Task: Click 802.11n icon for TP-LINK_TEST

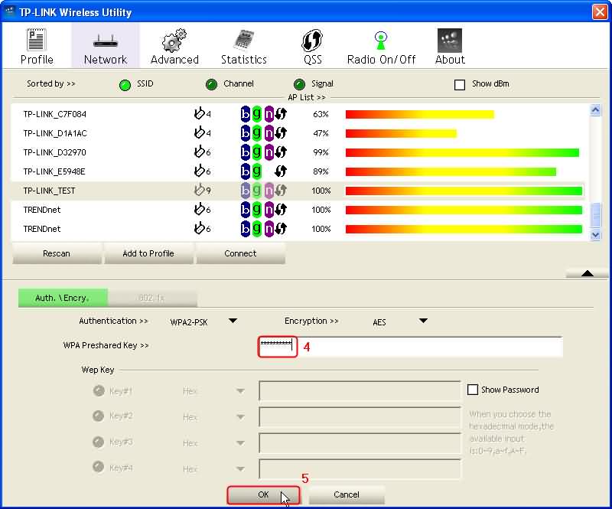Action: click(x=269, y=191)
